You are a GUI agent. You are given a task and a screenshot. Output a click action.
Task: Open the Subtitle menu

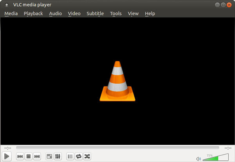[95, 13]
